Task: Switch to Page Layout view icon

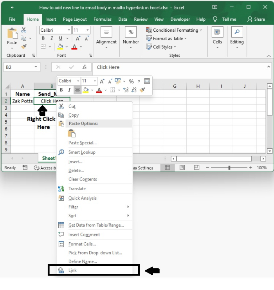Action: coord(182,168)
